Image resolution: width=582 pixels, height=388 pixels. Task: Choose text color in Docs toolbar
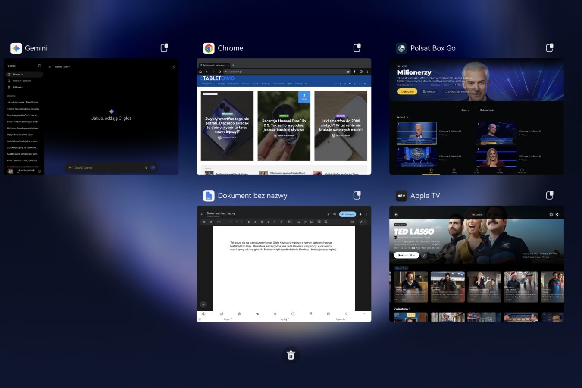pos(275,222)
